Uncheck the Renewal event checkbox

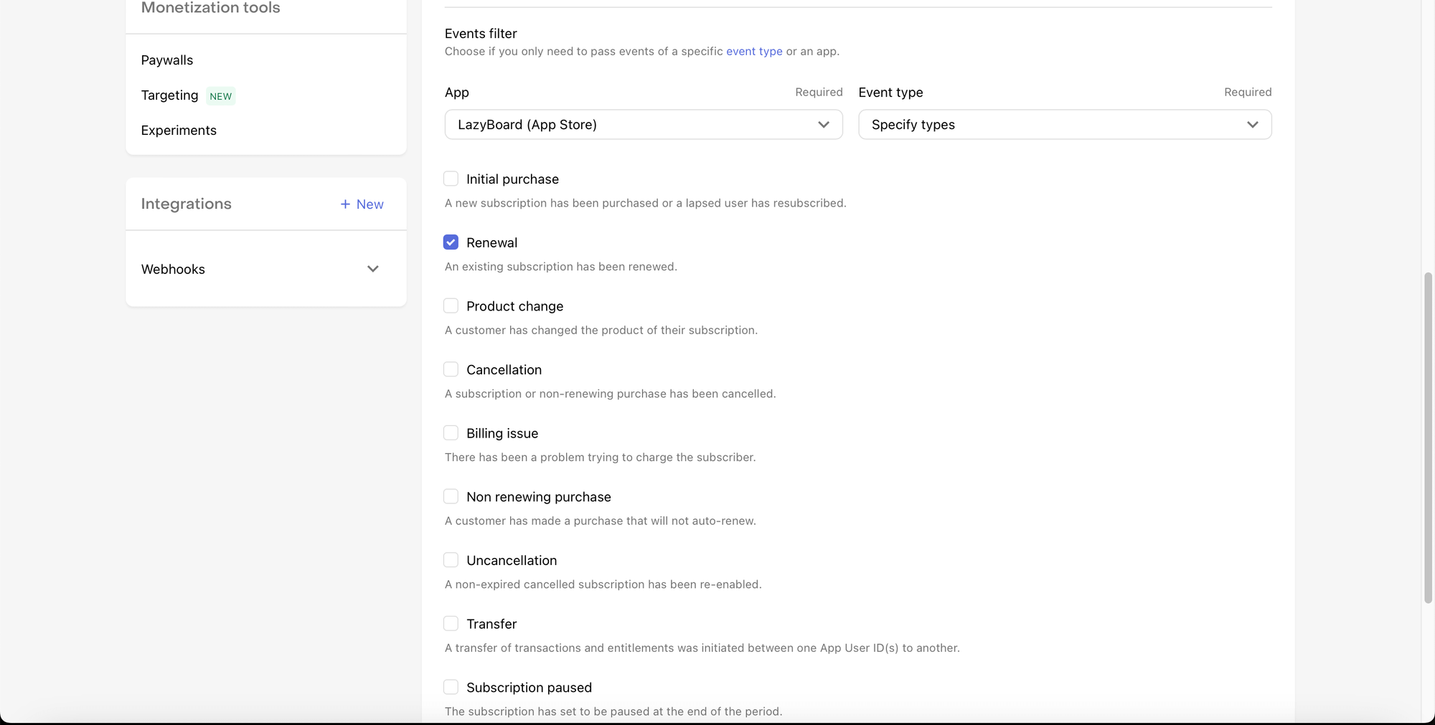[451, 242]
